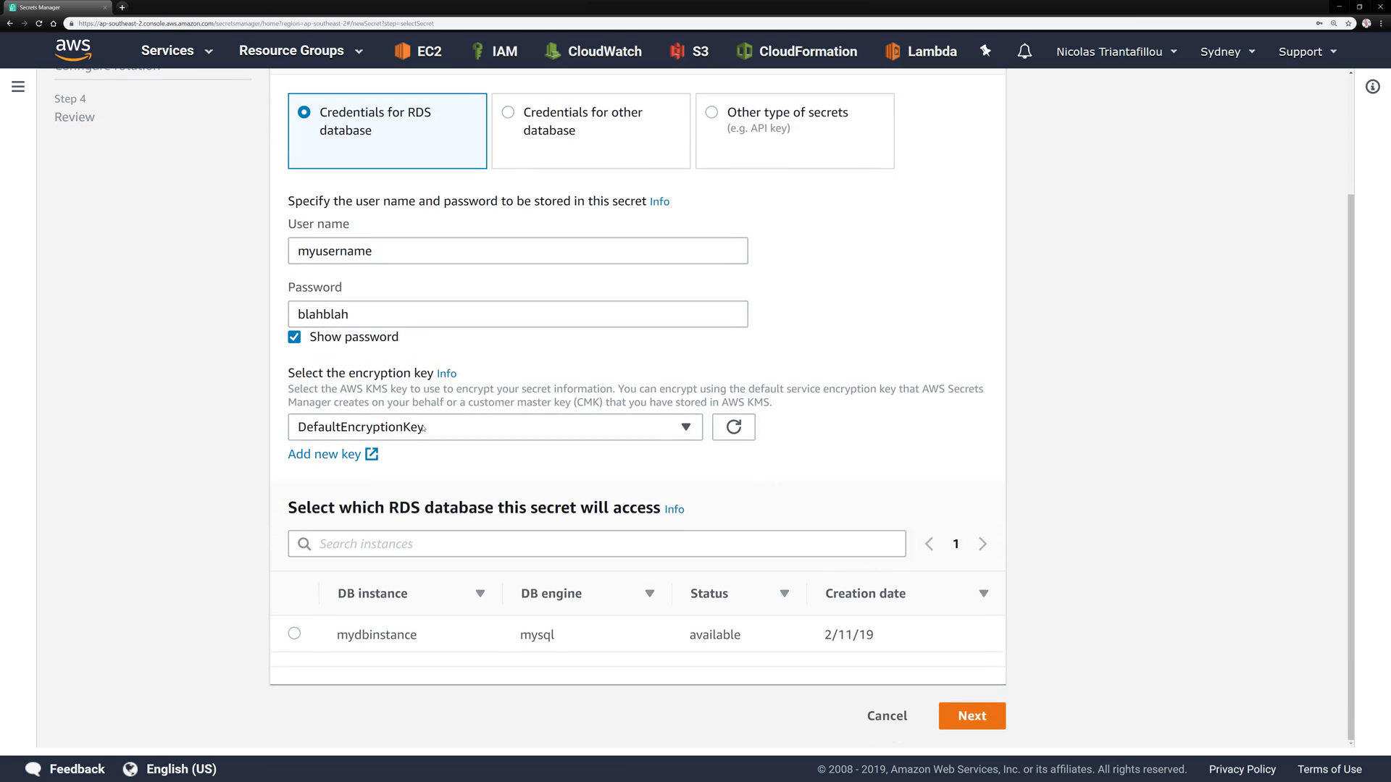The image size is (1391, 782).
Task: Open the CloudFormation shortcut
Action: (797, 51)
